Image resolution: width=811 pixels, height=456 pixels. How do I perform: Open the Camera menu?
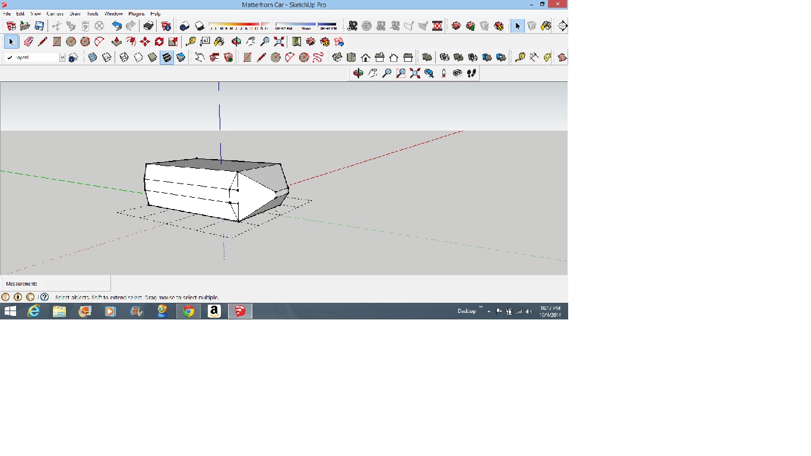point(55,14)
